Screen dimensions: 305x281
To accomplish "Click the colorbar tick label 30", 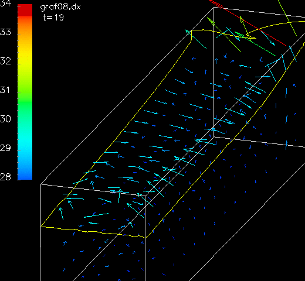I will pos(5,119).
